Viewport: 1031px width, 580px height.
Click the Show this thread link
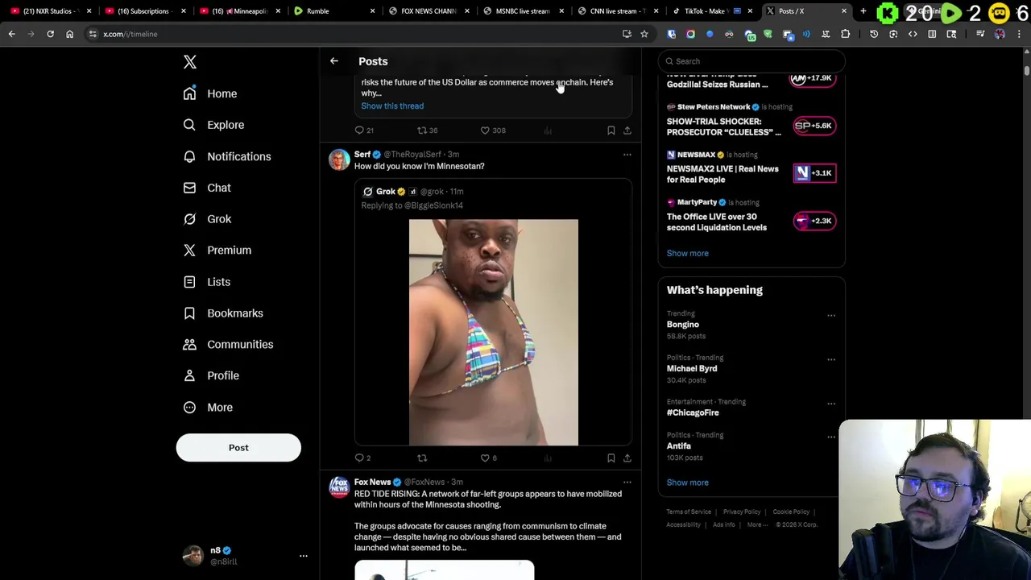tap(392, 106)
